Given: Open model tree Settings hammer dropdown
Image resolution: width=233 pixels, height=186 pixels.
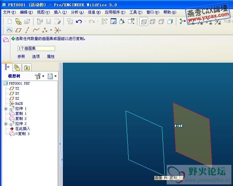Looking at the screenshot, I should coord(40,76).
